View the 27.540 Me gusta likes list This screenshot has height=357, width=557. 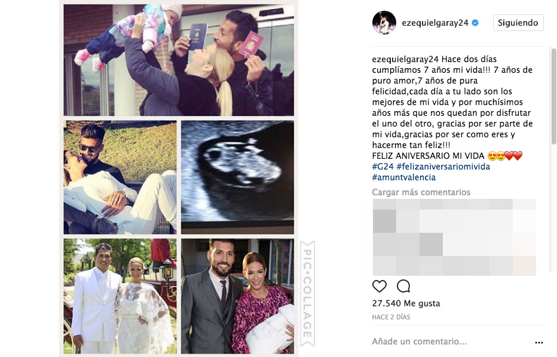coord(406,303)
